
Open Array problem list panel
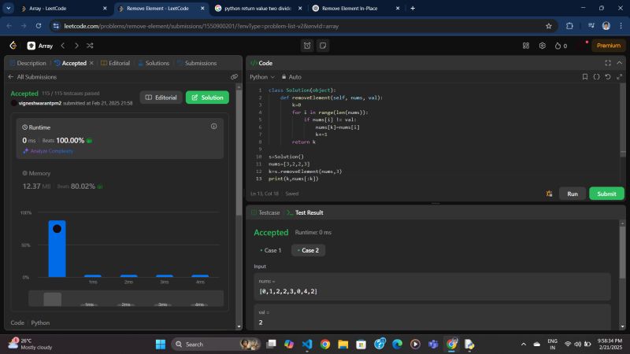40,46
